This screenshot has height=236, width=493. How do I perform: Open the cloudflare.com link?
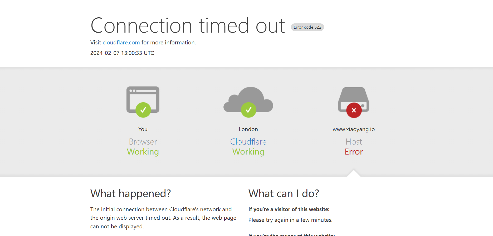[x=121, y=43]
